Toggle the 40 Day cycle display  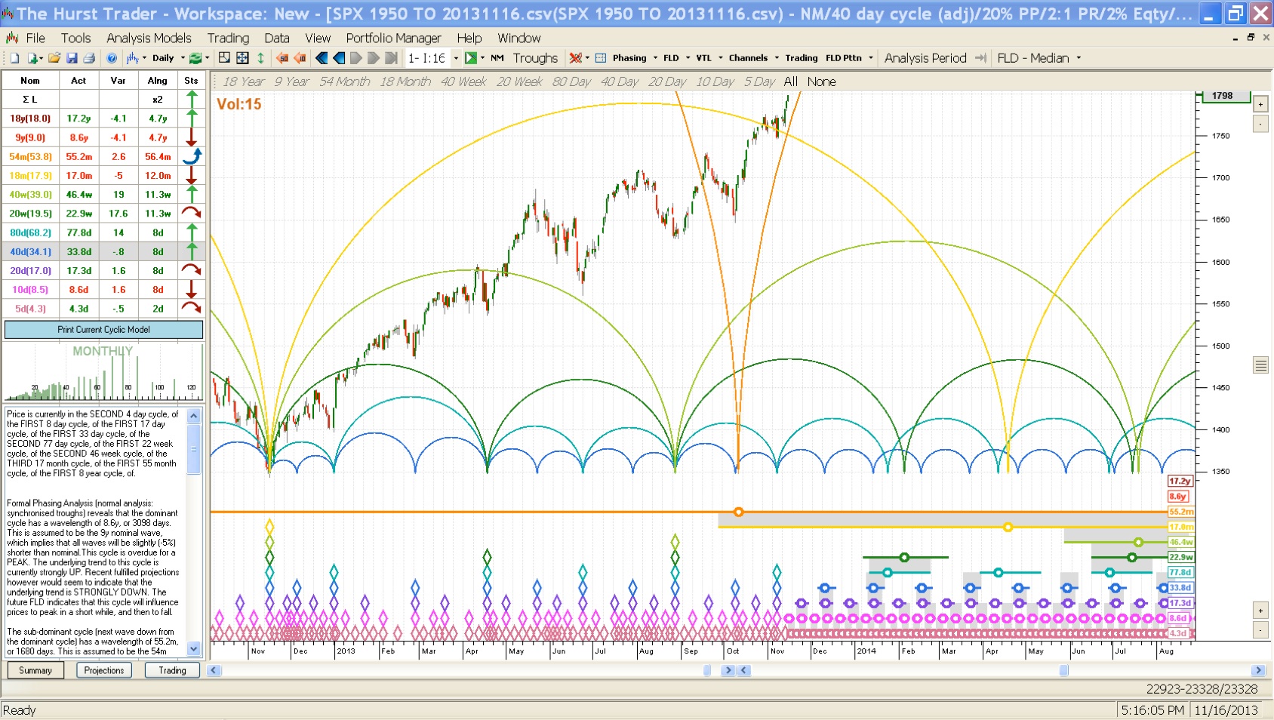[619, 82]
